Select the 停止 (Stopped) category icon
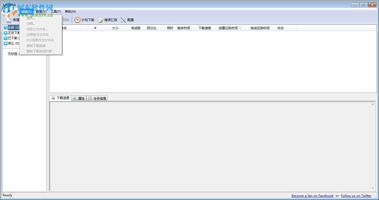 click(x=5, y=43)
